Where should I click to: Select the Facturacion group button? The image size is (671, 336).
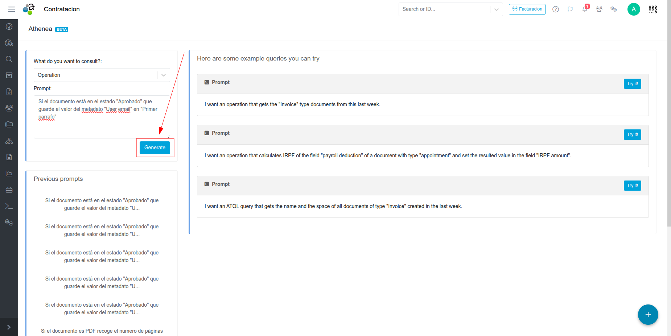(527, 9)
